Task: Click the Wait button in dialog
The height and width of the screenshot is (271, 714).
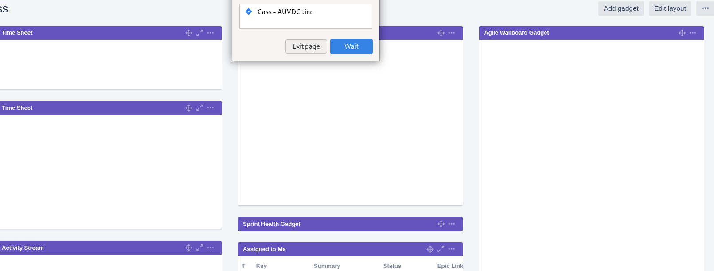Action: (x=351, y=46)
